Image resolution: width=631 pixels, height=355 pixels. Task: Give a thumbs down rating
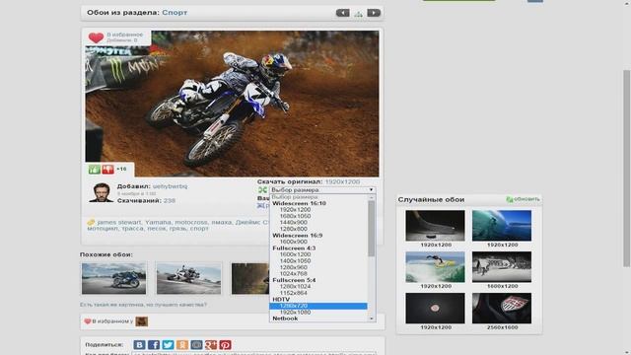pyautogui.click(x=107, y=169)
